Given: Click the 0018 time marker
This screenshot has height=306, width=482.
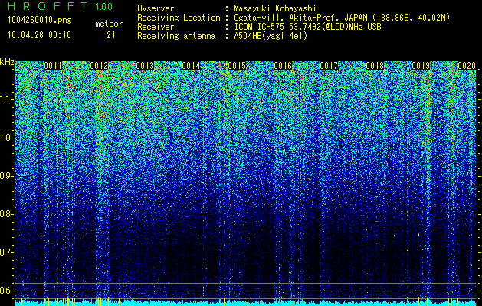Looking at the screenshot, I should point(375,66).
